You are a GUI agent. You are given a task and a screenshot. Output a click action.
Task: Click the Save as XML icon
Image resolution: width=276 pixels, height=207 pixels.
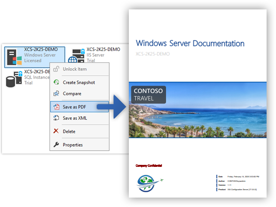click(x=56, y=118)
